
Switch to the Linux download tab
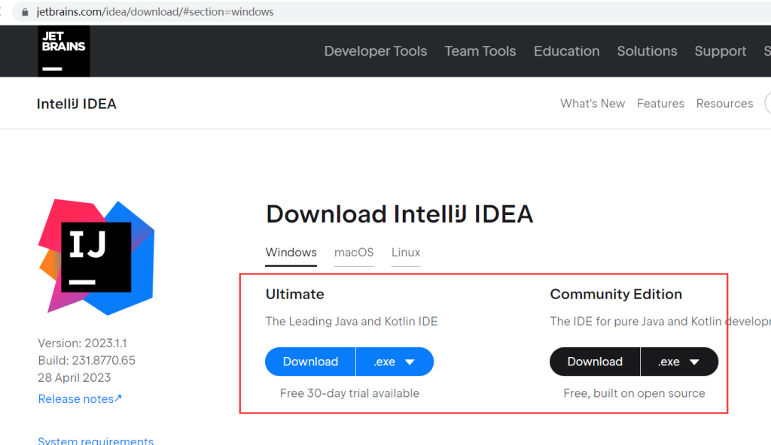(405, 253)
